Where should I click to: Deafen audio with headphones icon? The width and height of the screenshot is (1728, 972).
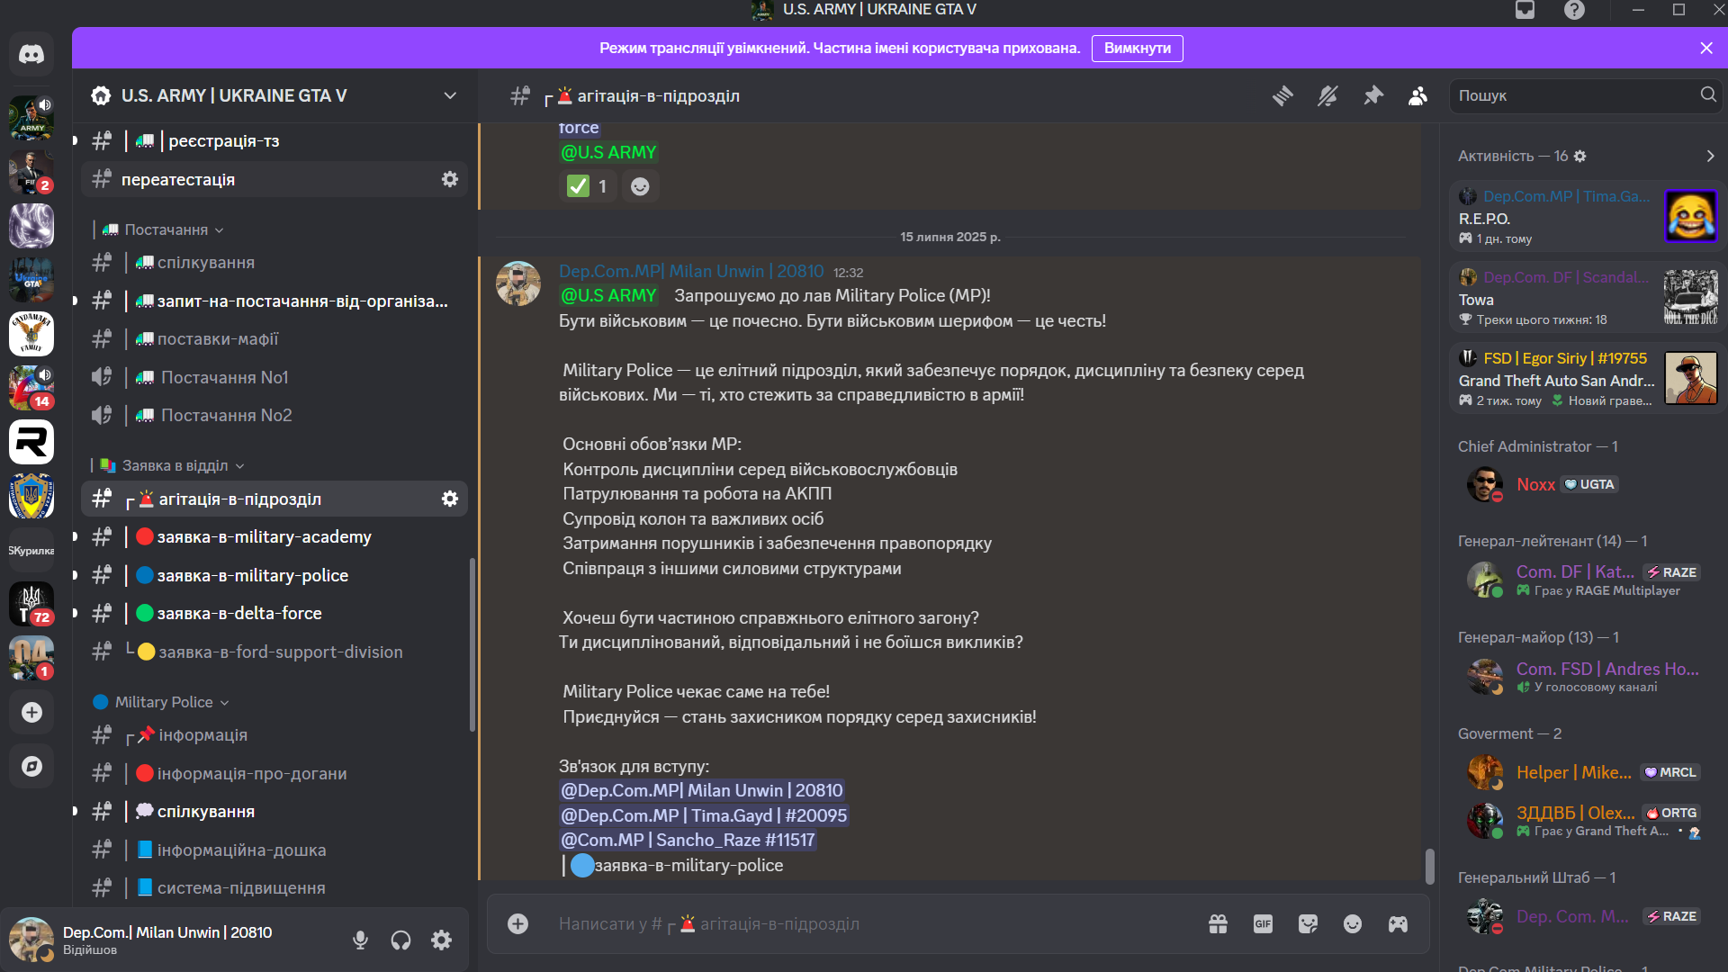tap(400, 940)
